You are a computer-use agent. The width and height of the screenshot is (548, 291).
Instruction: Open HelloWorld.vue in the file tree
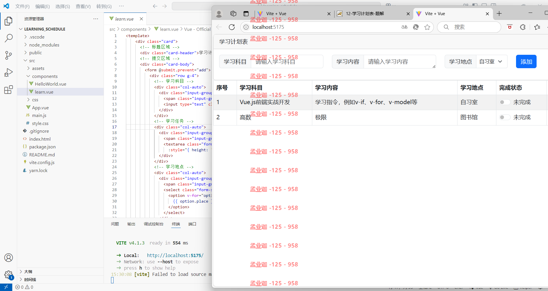coord(51,84)
